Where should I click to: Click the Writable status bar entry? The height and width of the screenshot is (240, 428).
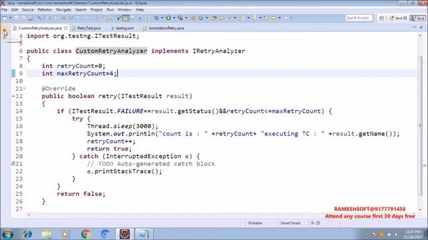[255, 223]
